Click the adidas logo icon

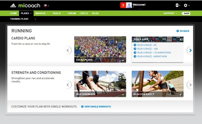point(13,5)
